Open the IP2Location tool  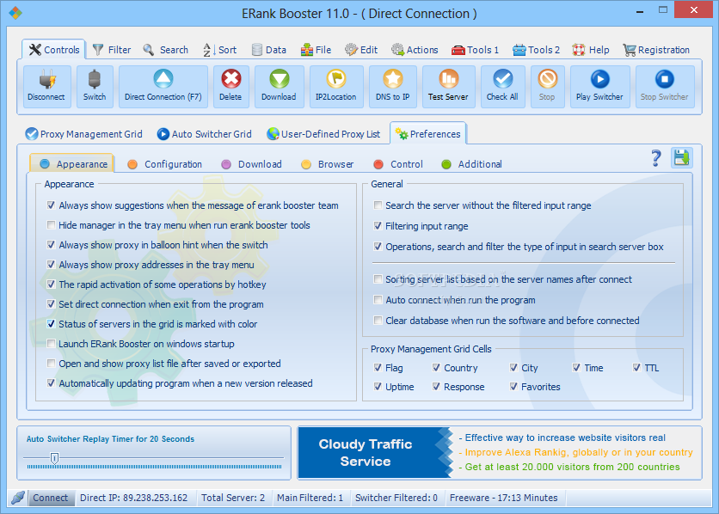pos(336,87)
